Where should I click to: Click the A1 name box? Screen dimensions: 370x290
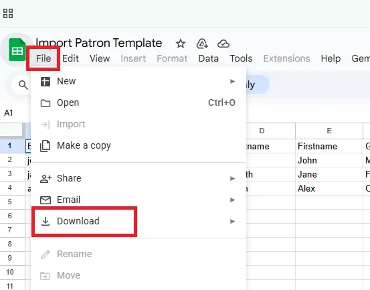coord(9,113)
